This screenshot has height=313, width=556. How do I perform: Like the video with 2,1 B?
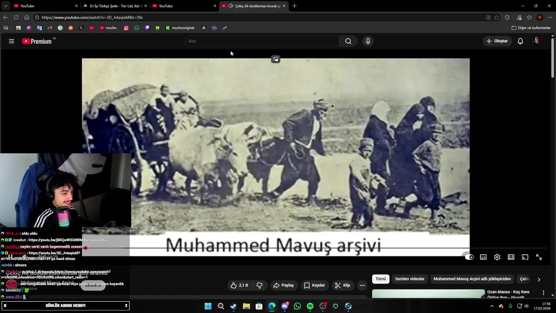pos(239,285)
